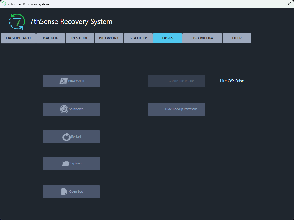Click the Hide Backup Partitions button

coord(177,109)
